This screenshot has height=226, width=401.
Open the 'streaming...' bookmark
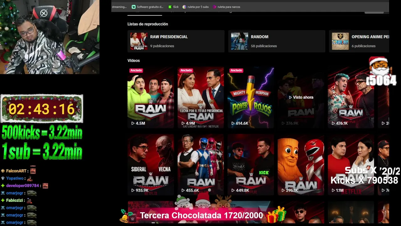coord(119,7)
